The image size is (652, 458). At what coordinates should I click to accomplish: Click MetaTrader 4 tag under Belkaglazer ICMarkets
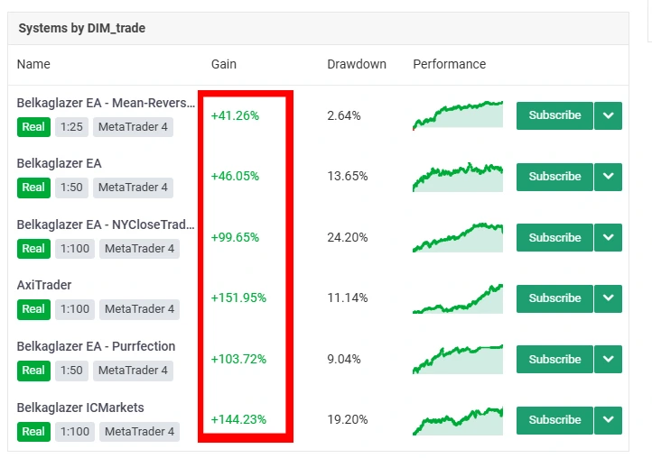(139, 432)
